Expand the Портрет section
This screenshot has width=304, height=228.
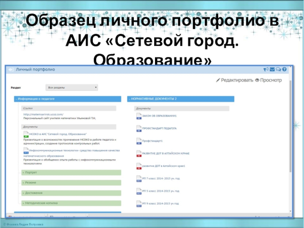tap(71, 173)
